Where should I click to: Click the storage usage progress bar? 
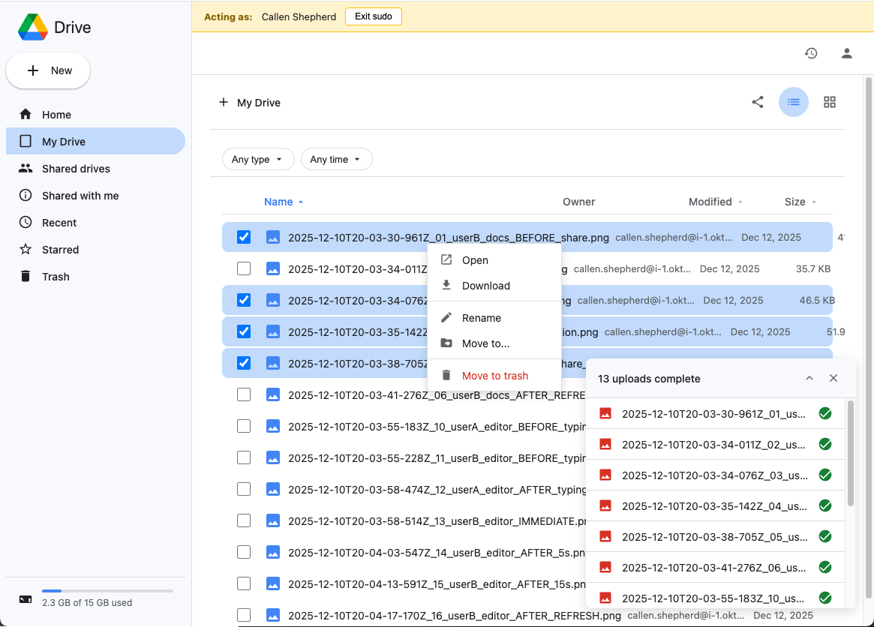(107, 589)
